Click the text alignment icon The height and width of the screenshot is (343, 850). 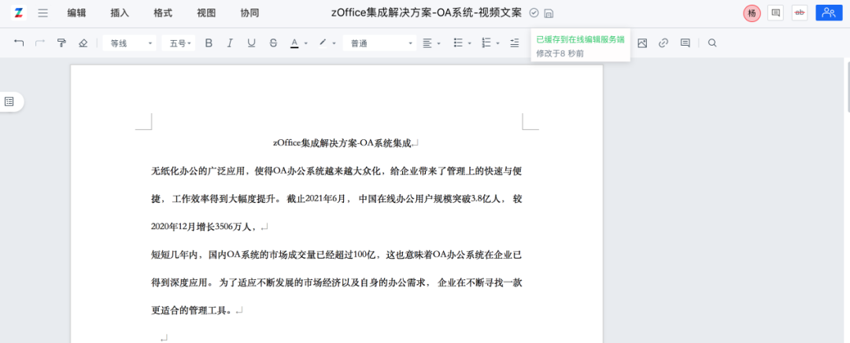click(x=427, y=42)
